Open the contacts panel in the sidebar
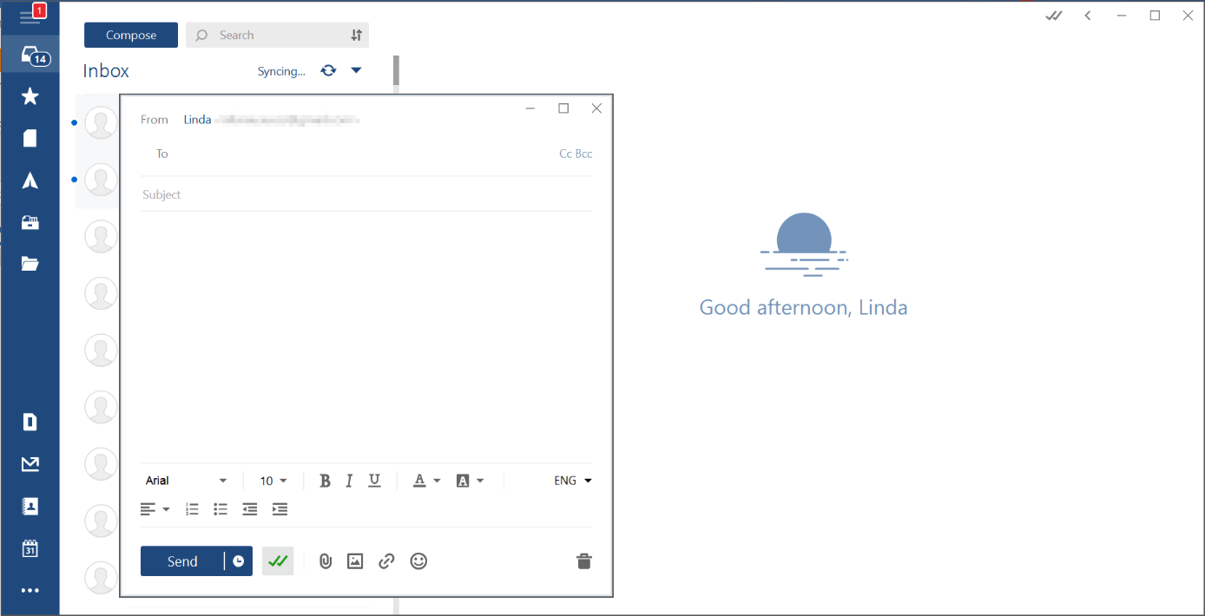 tap(30, 505)
